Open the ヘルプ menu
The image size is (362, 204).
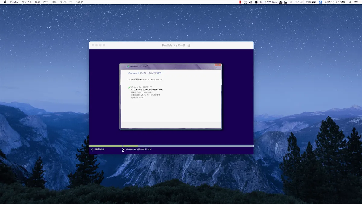click(79, 2)
